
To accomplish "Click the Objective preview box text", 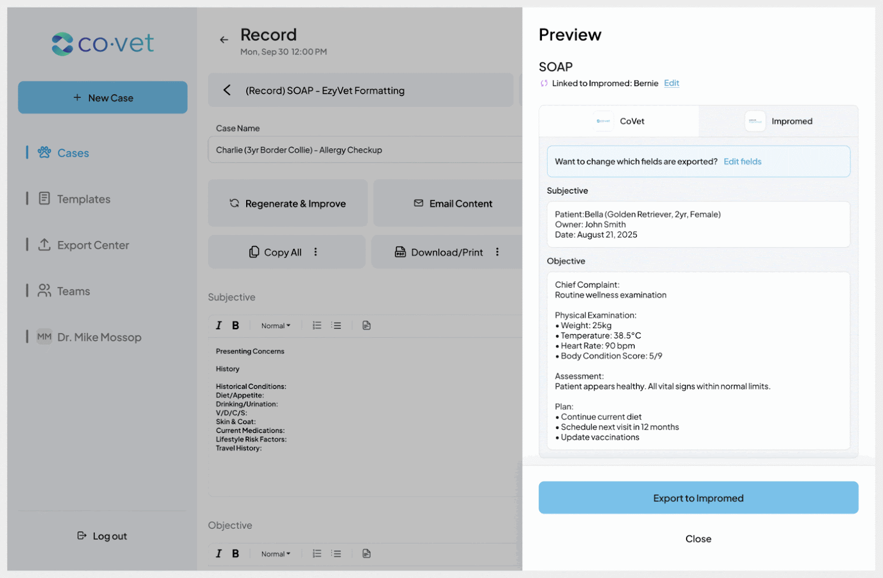I will pyautogui.click(x=699, y=361).
